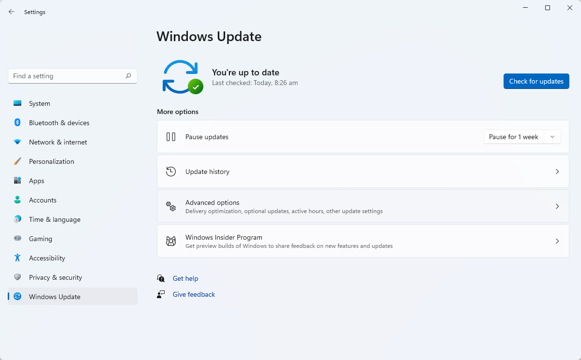Open Update history row
Image resolution: width=581 pixels, height=360 pixels.
[x=363, y=172]
